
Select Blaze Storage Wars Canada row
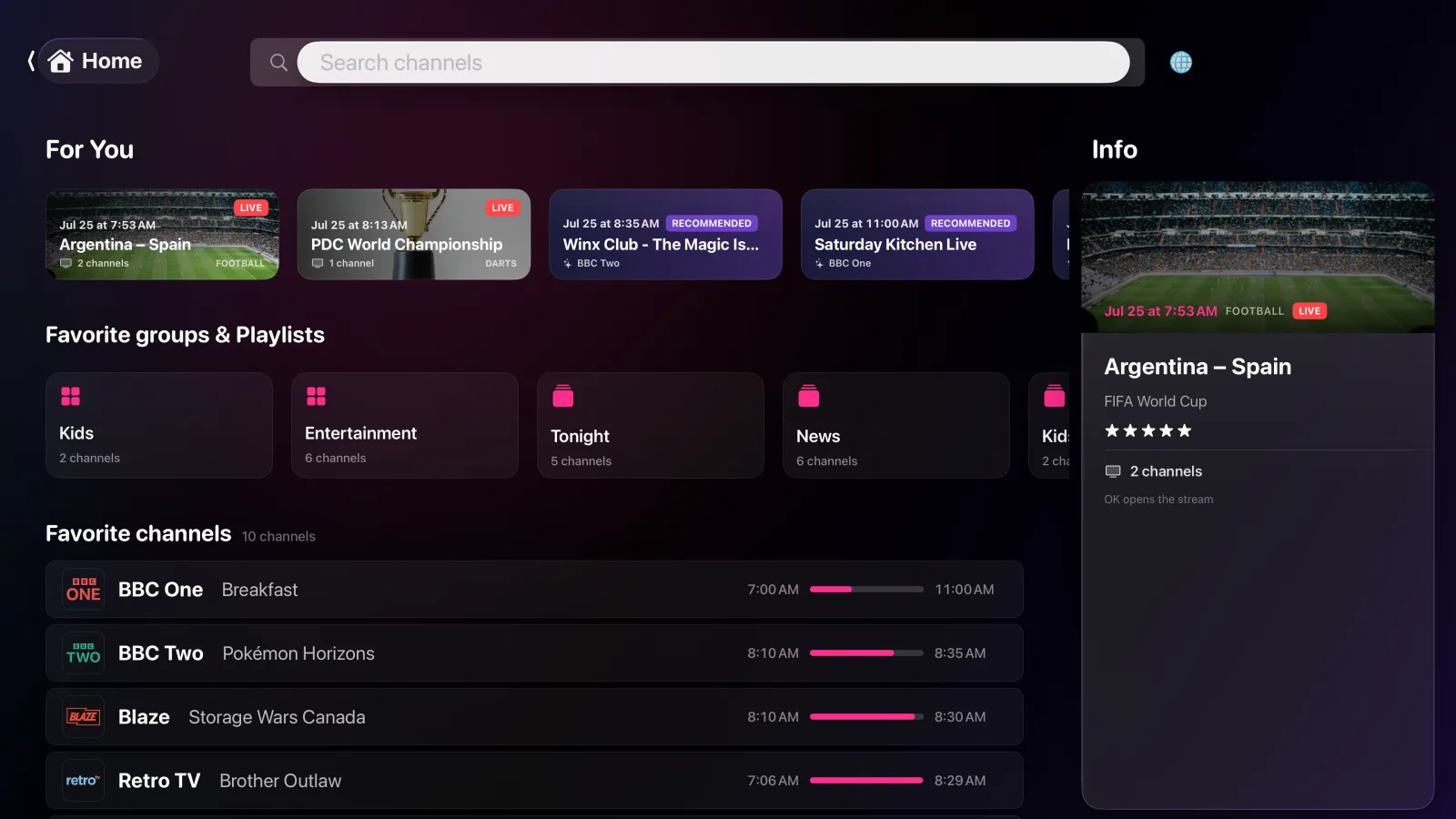534,717
